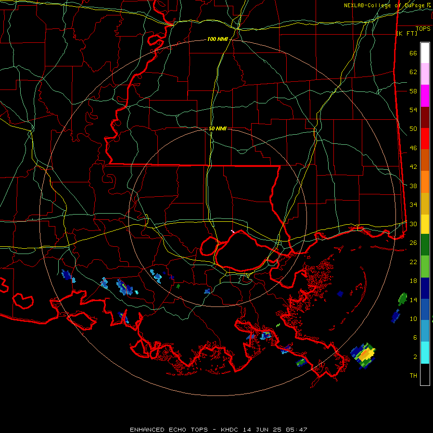The width and height of the screenshot is (433, 433).
Task: Click the "K FT" units label
Action: click(x=407, y=33)
